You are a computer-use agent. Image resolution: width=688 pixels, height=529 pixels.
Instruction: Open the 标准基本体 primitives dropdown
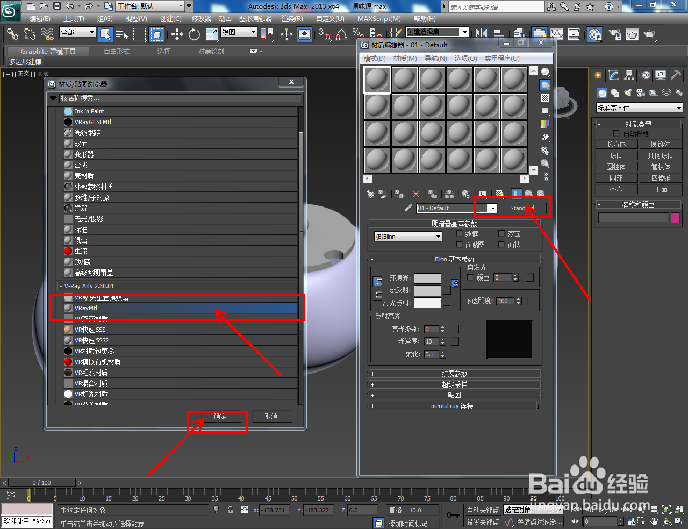click(x=639, y=108)
